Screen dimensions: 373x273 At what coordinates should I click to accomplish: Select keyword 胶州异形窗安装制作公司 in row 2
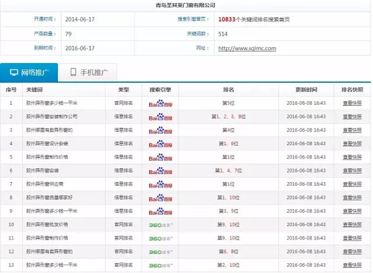tap(51, 117)
